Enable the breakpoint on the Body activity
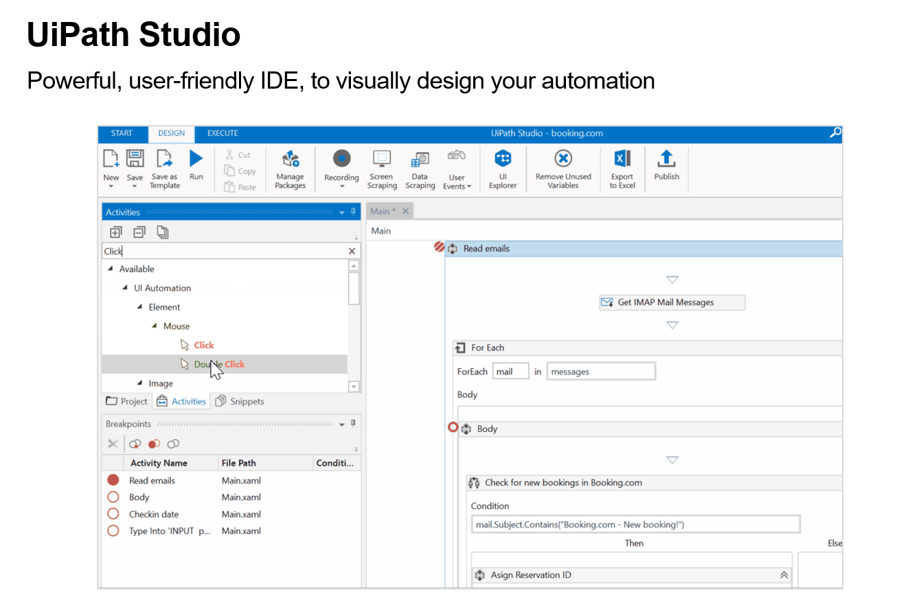Viewport: 897px width, 608px height. 113,497
